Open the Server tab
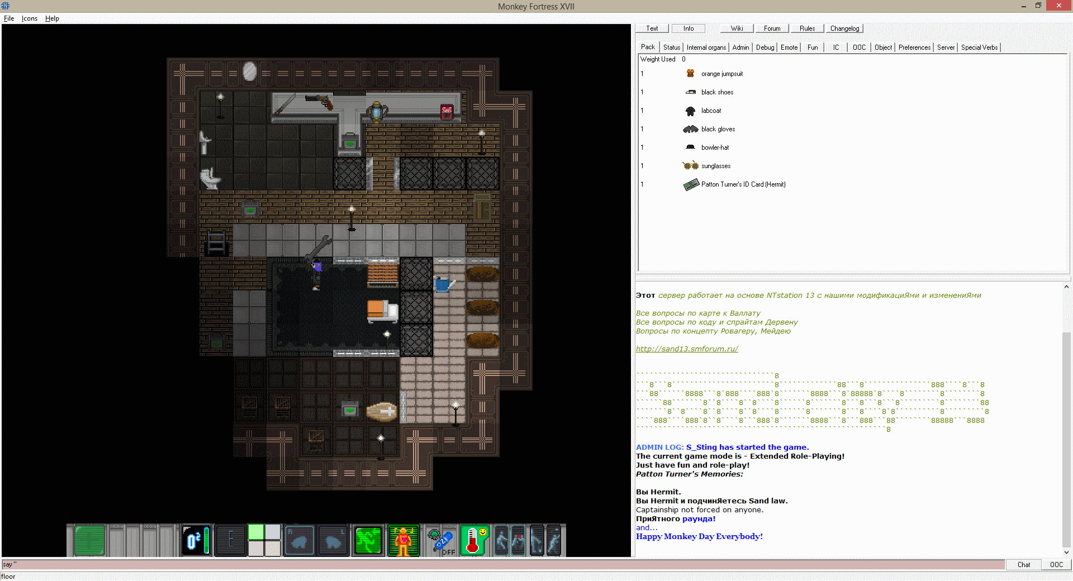 946,47
